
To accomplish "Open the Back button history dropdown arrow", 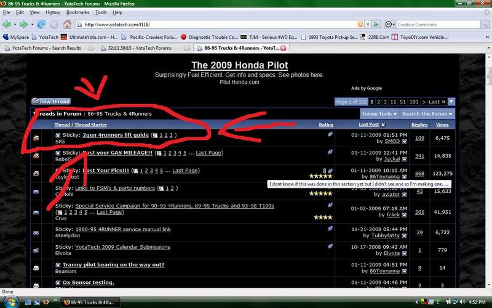I will (15, 24).
